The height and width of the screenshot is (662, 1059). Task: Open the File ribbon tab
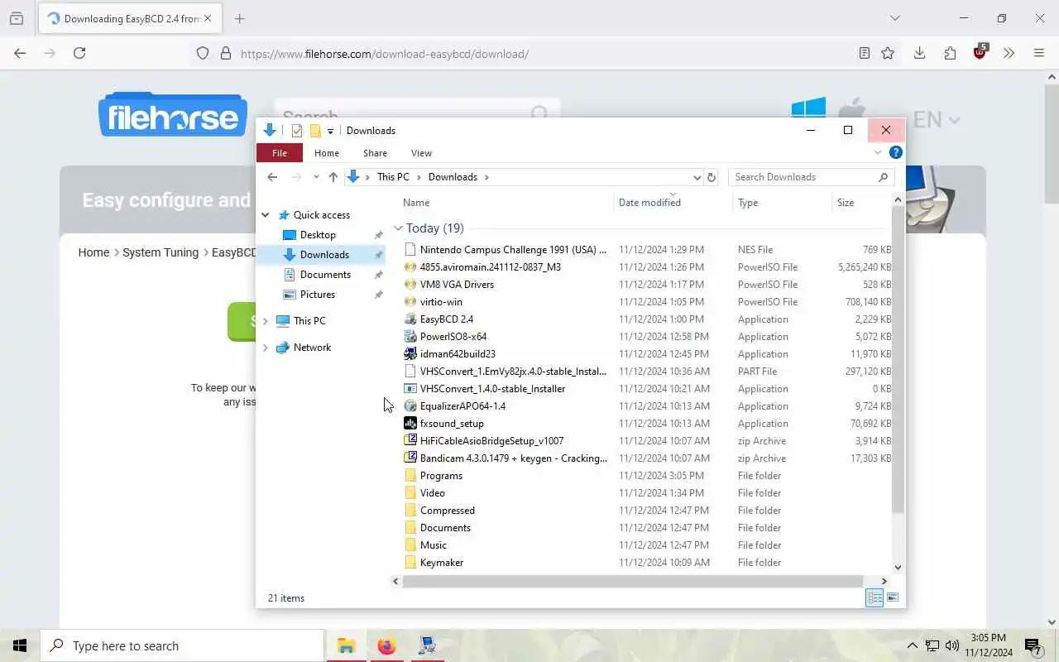tap(280, 153)
